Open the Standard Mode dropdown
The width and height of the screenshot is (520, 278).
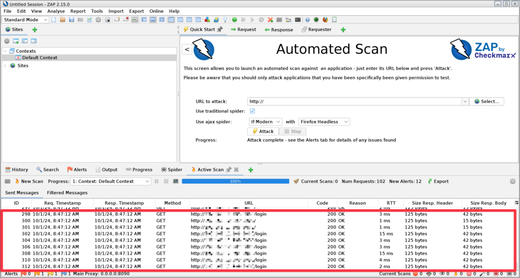25,20
